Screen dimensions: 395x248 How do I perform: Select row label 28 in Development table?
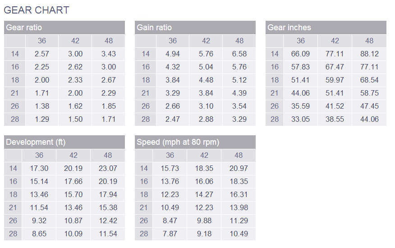(x=13, y=234)
